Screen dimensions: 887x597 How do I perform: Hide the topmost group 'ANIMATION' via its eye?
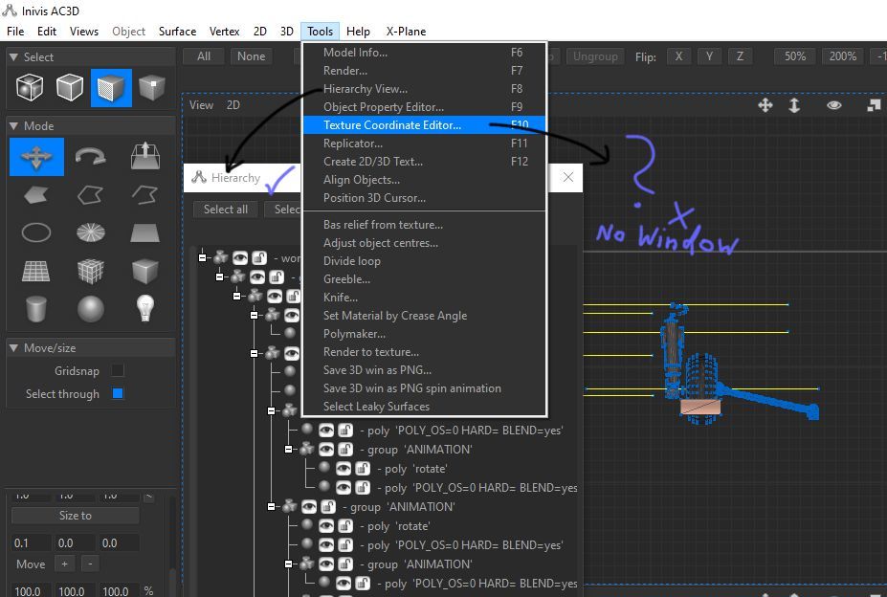326,450
